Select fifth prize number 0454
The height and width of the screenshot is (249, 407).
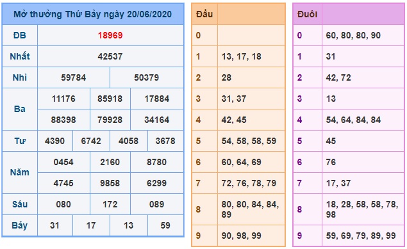(63, 162)
